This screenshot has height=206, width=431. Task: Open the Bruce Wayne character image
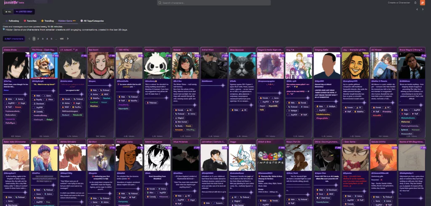tap(412, 66)
